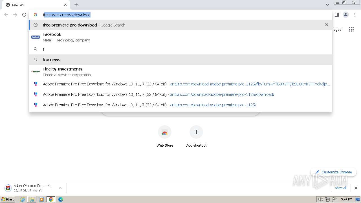Close the downloads bar
Screen dimensions: 361x203
[356, 188]
